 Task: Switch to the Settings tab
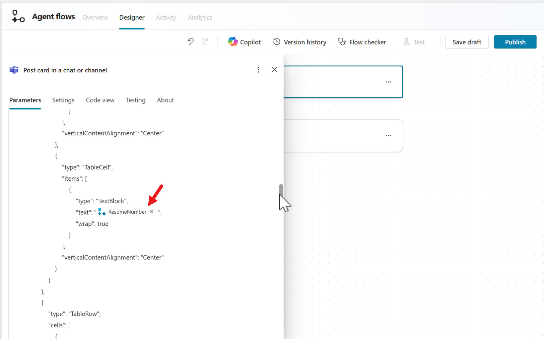tap(63, 100)
